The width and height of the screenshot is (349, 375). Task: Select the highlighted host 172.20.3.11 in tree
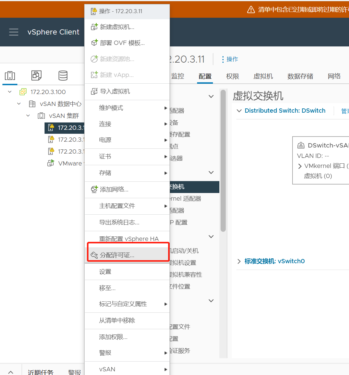[65, 128]
